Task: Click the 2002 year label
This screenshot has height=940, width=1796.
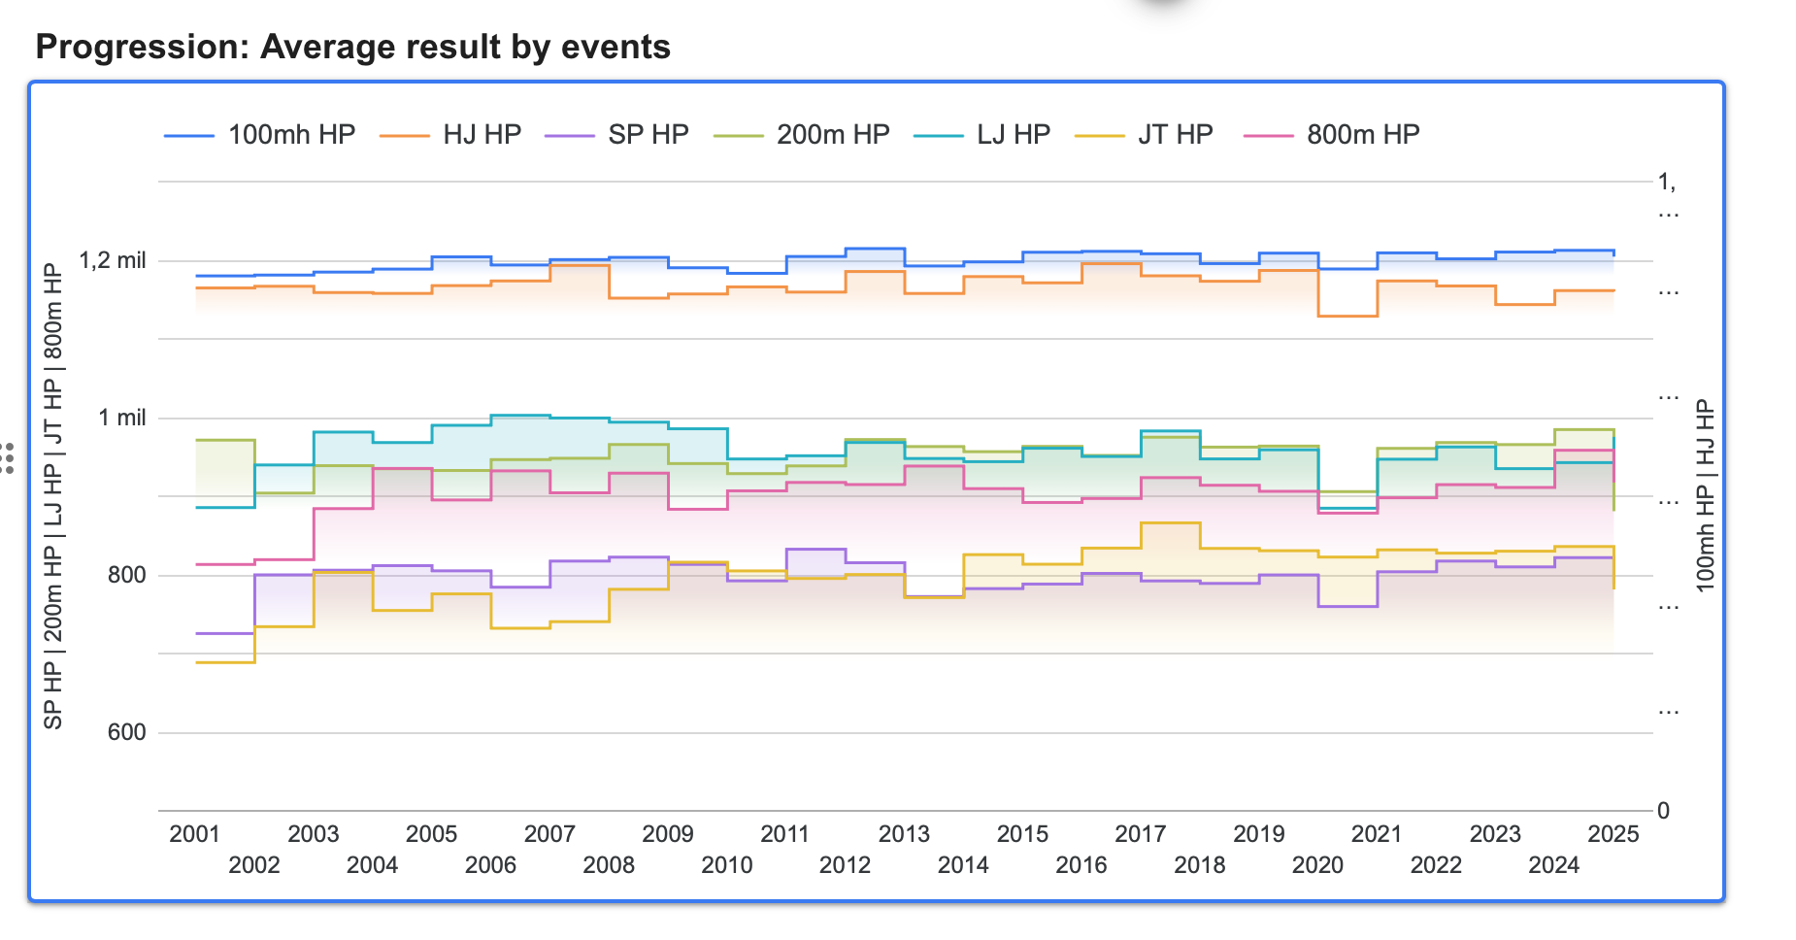Action: pyautogui.click(x=254, y=865)
